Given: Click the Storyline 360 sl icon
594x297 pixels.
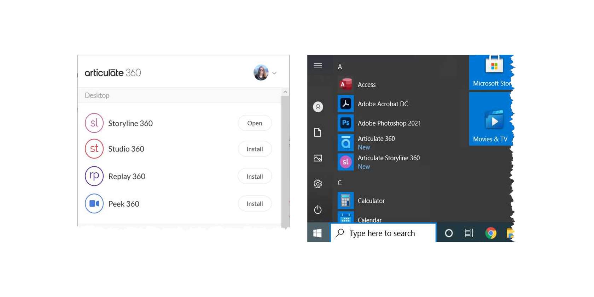Looking at the screenshot, I should click(94, 123).
